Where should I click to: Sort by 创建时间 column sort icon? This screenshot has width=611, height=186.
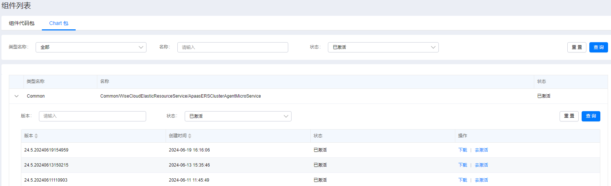(x=189, y=136)
